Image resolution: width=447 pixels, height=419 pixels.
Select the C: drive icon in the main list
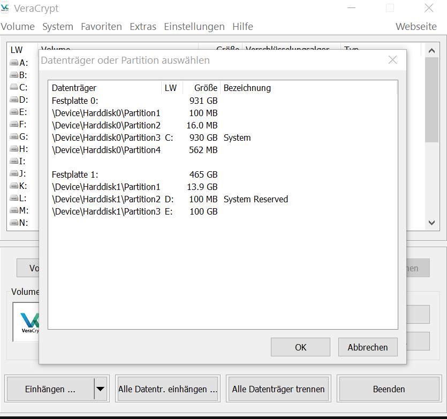(14, 87)
